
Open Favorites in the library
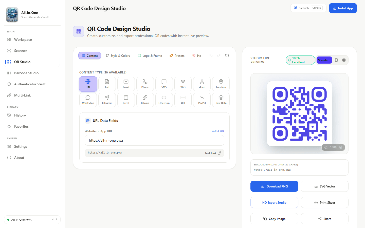click(x=32, y=126)
